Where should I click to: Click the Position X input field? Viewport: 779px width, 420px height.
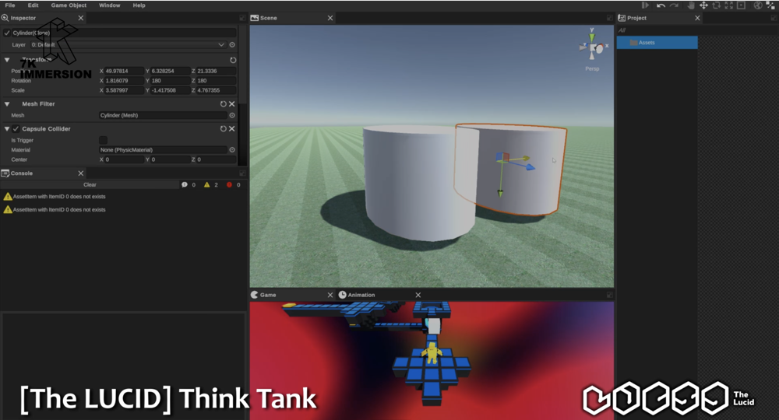[x=124, y=71]
